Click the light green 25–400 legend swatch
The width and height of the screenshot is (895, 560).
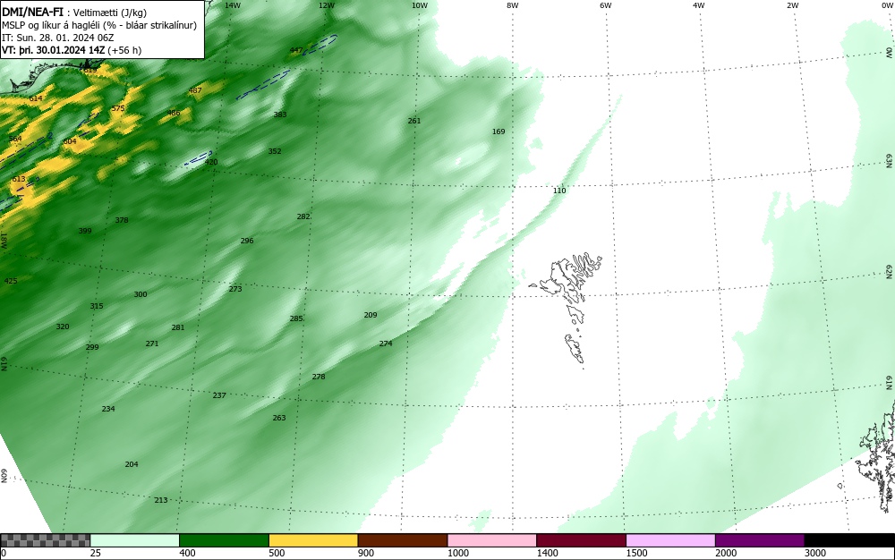(x=135, y=540)
